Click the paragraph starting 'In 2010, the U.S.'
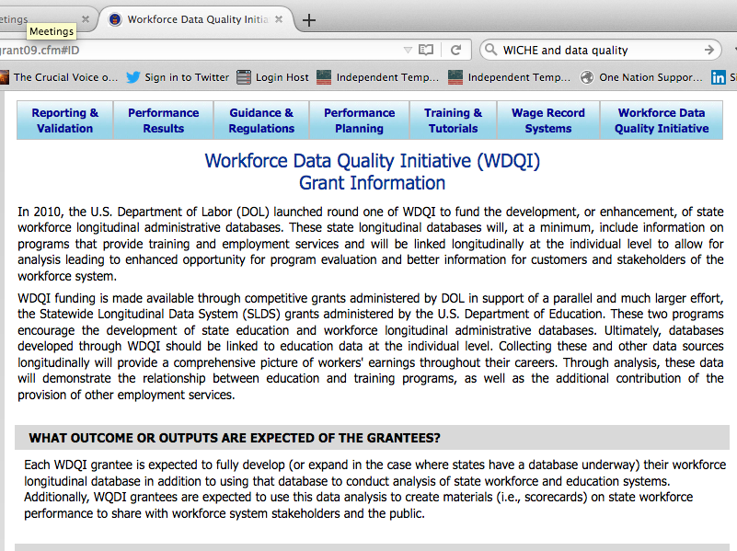Viewport: 737px width, 551px height. [x=371, y=244]
